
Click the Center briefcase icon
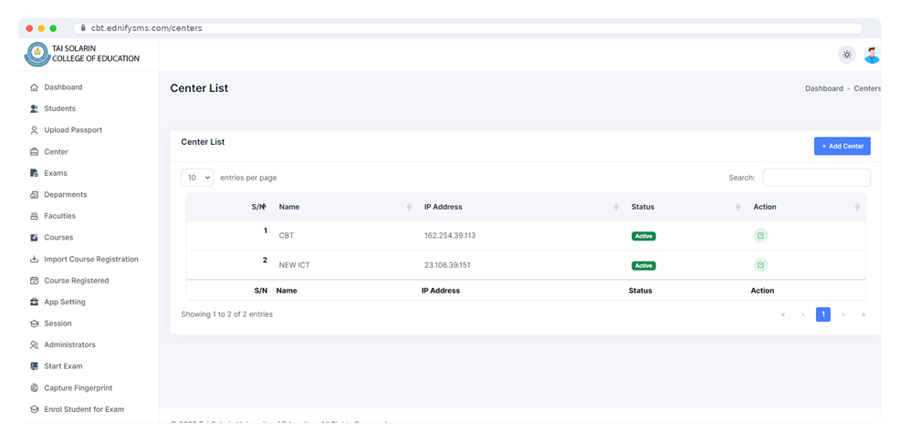[34, 152]
